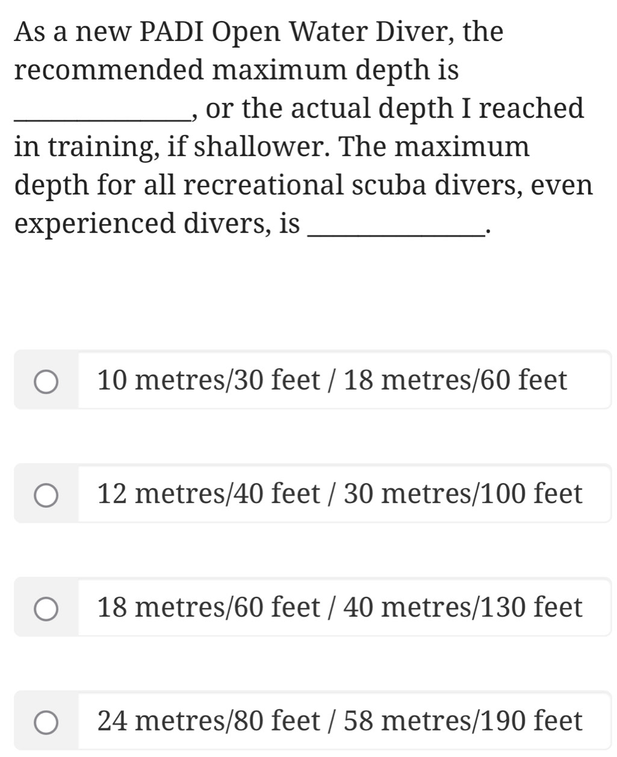This screenshot has height=757, width=617.
Task: Click the second answer option card
Action: [312, 494]
